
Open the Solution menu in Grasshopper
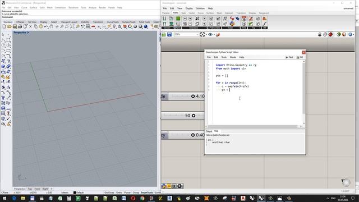pos(200,8)
